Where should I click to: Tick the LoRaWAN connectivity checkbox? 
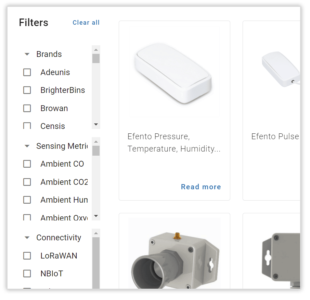(27, 256)
